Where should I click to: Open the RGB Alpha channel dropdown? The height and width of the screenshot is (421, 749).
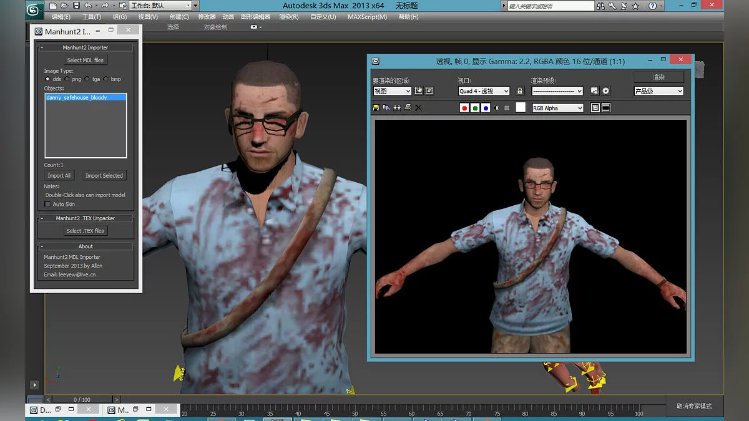[x=557, y=108]
